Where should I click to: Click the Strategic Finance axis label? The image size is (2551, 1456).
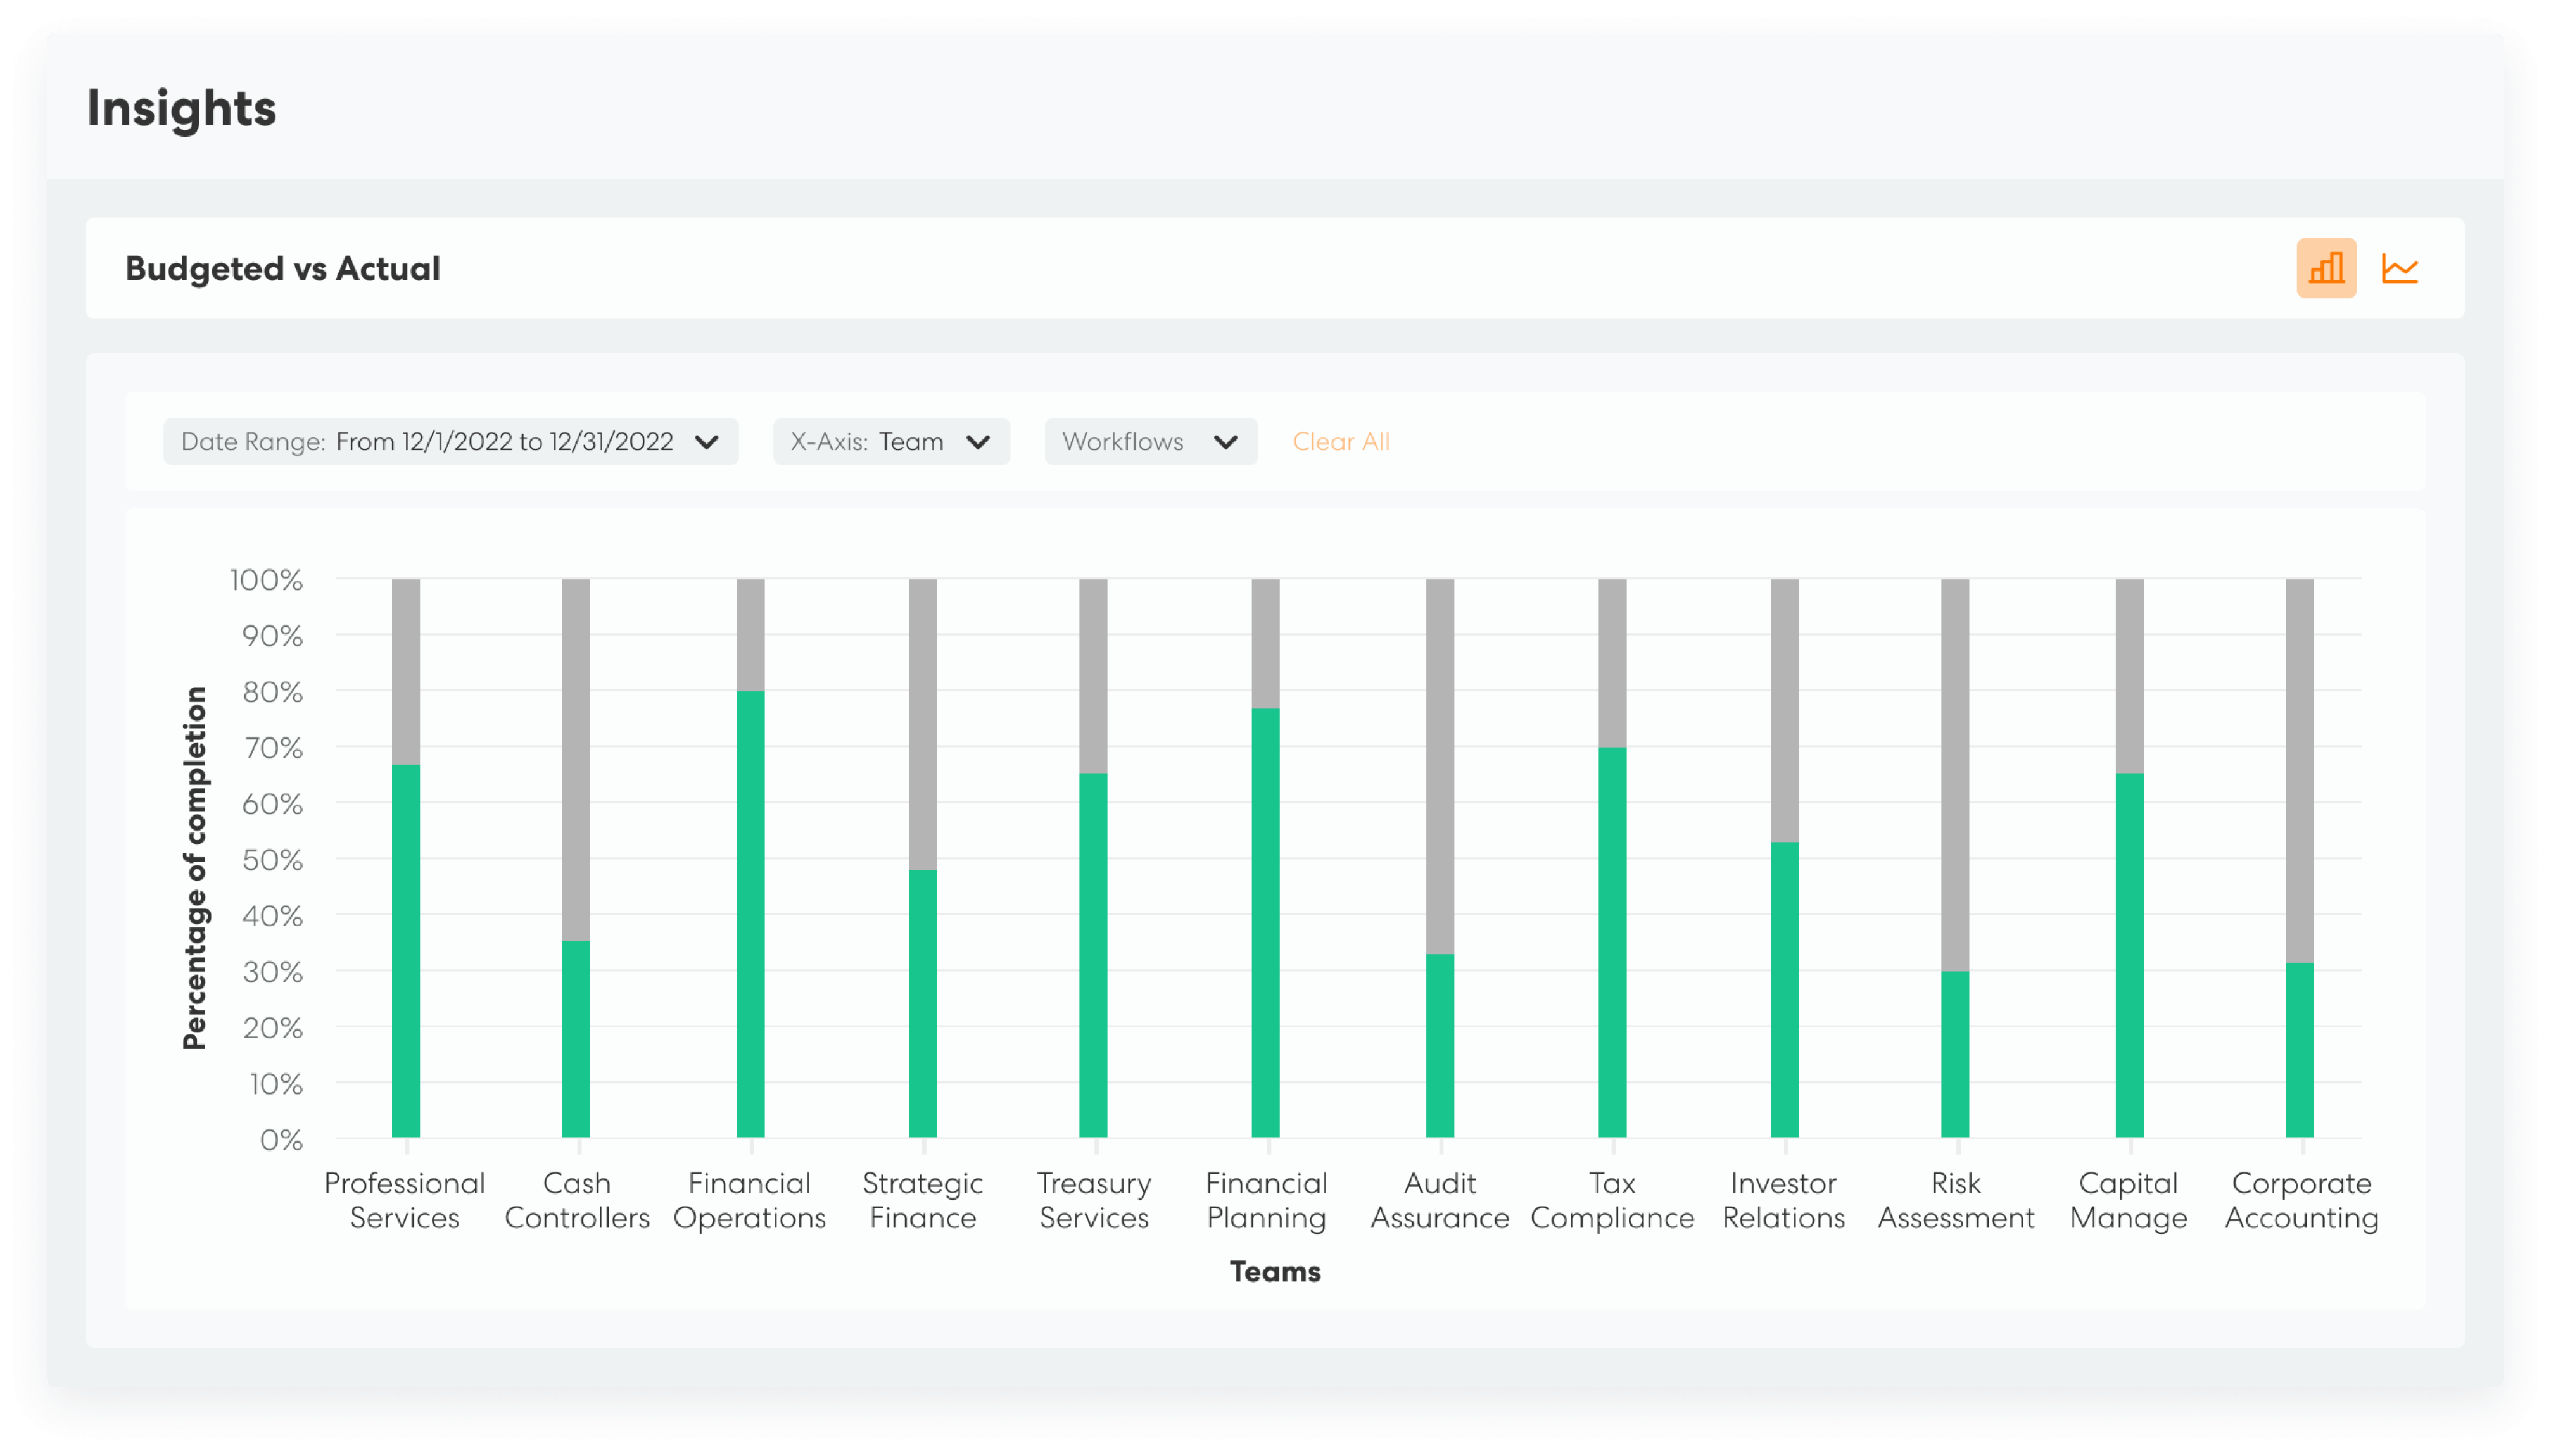922,1200
